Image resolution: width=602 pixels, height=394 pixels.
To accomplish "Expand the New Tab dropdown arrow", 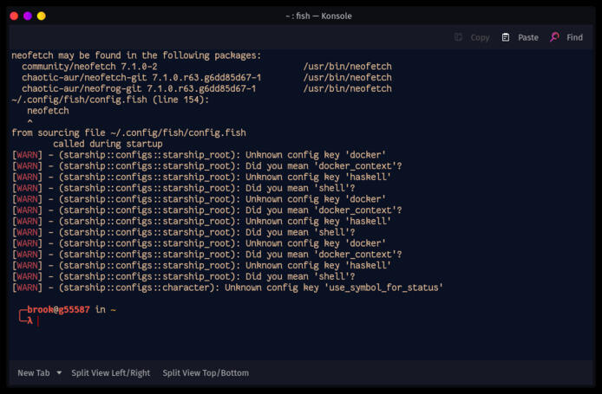I will [59, 372].
